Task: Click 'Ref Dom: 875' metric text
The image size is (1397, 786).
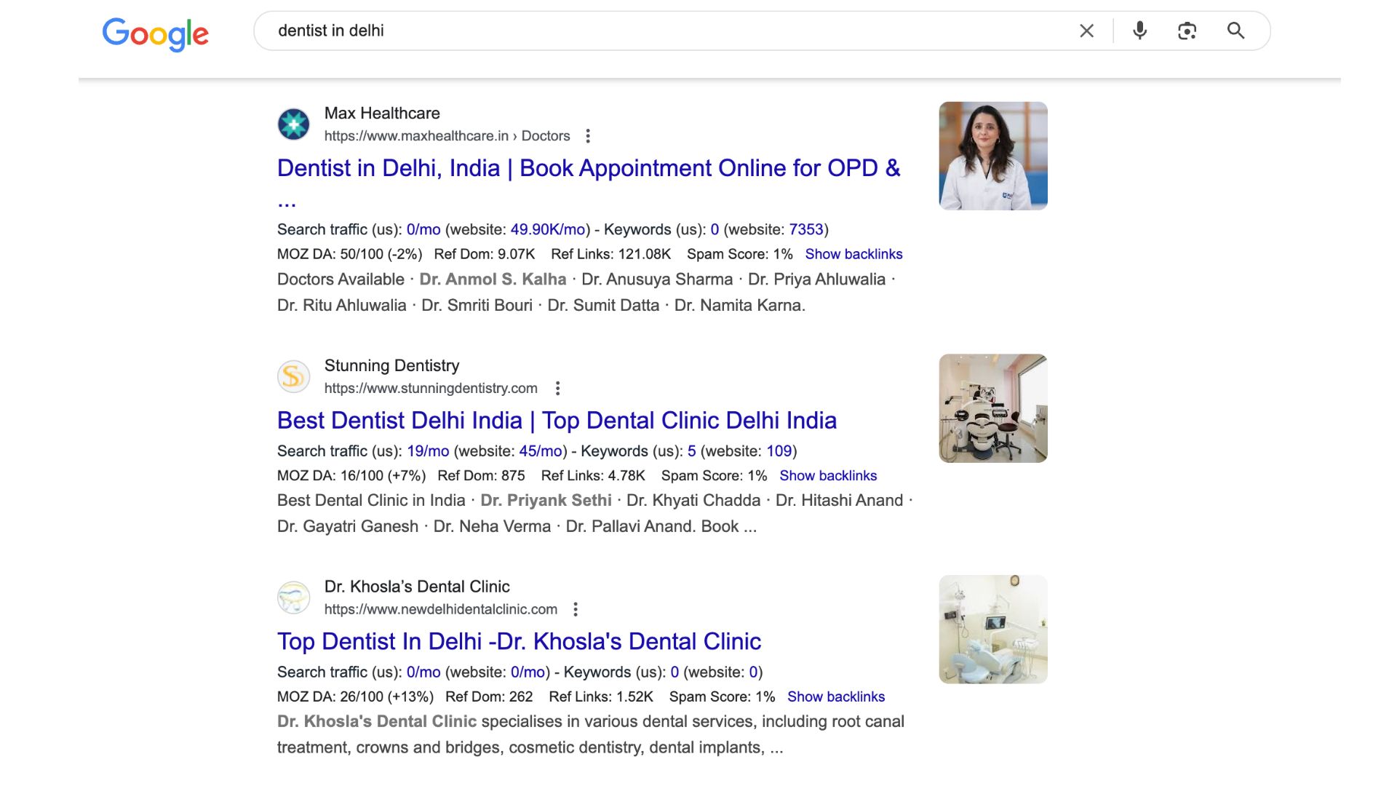Action: click(481, 475)
